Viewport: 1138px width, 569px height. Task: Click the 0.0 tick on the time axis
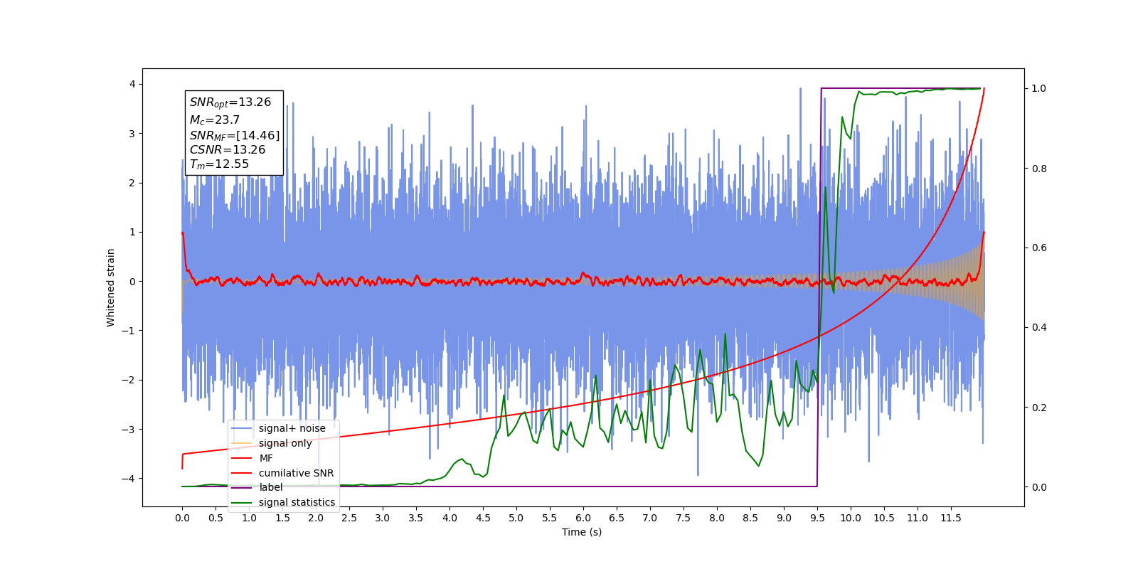point(182,518)
